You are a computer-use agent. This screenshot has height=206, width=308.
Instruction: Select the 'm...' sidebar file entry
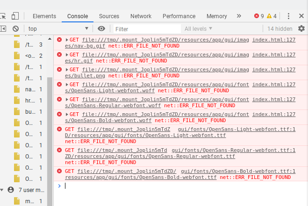pyautogui.click(x=28, y=201)
